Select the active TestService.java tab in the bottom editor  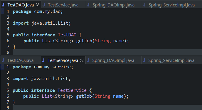click(x=63, y=60)
